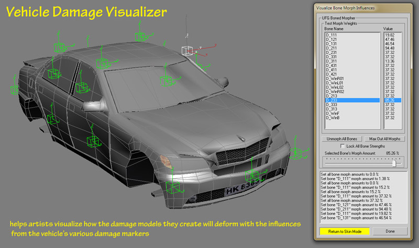419x248 pixels.
Task: Click the Max Out All Morphs button
Action: pyautogui.click(x=384, y=139)
